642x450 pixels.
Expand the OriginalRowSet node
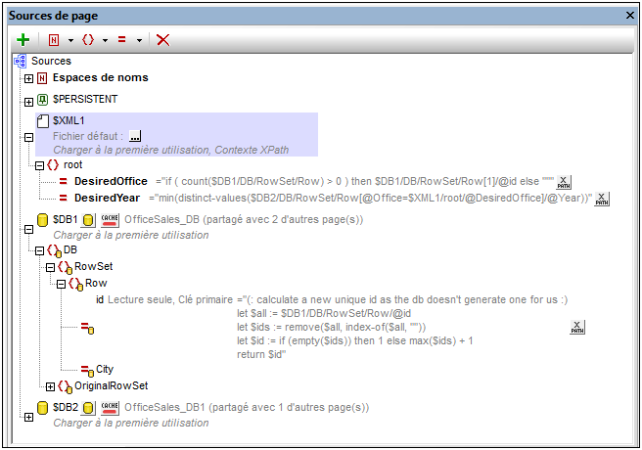[51, 386]
